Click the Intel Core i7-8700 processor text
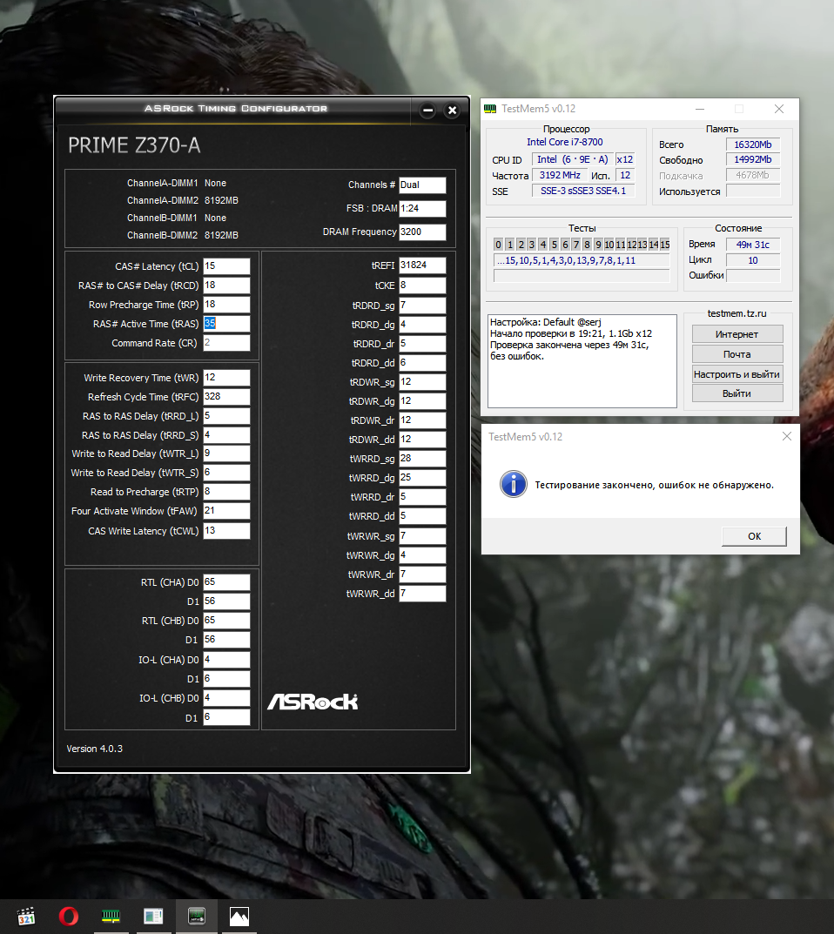Viewport: 834px width, 934px height. [x=565, y=142]
